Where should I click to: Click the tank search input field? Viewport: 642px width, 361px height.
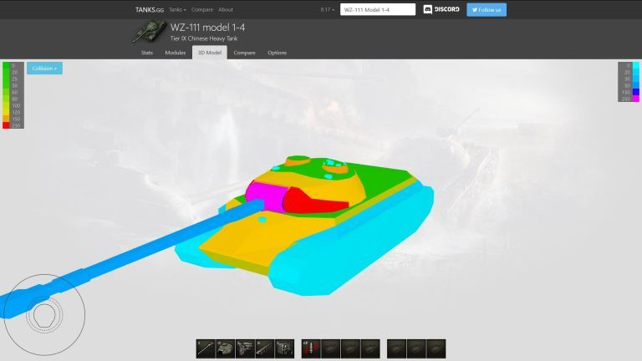(x=377, y=10)
